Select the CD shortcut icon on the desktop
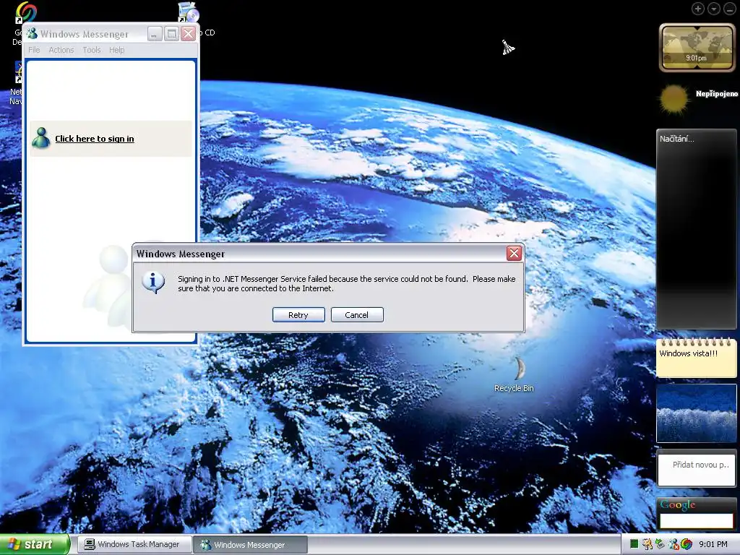The image size is (740, 555). 189,12
